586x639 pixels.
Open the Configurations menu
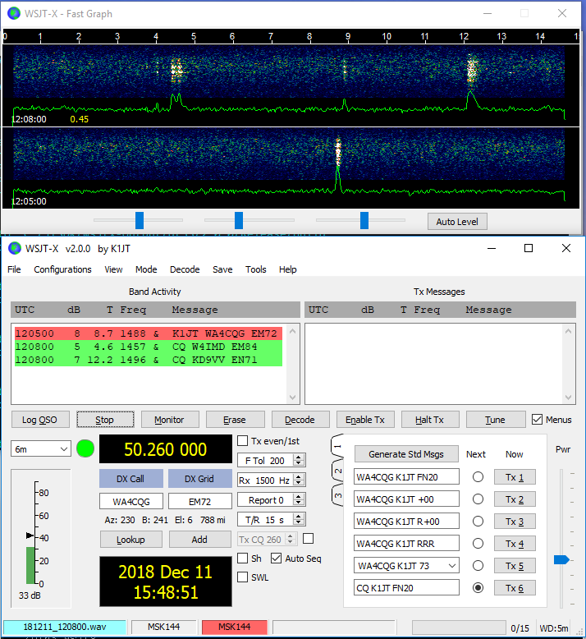(62, 269)
